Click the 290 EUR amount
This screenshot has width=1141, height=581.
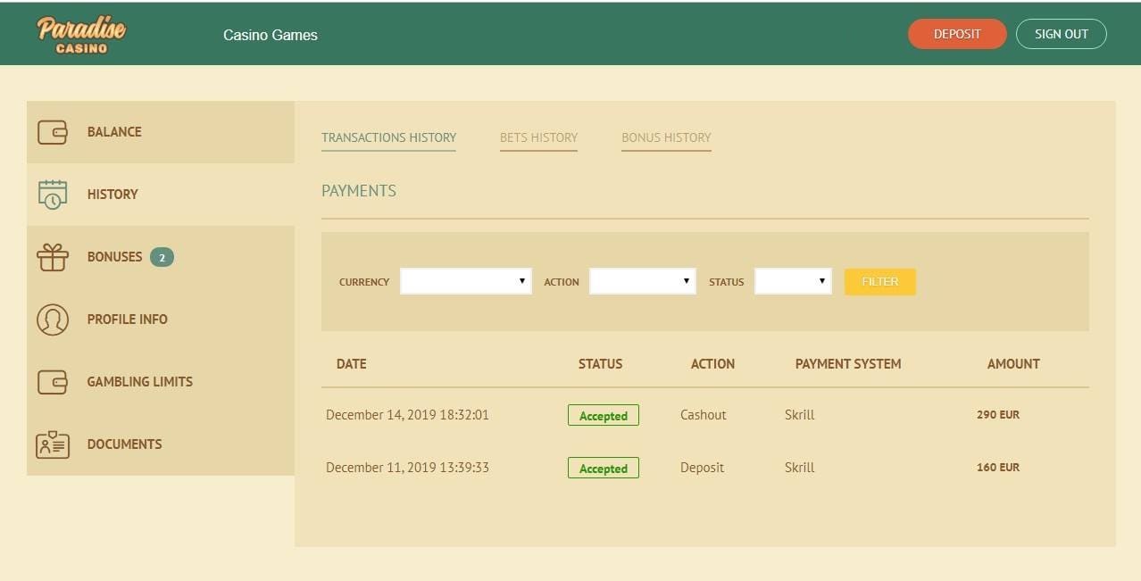tap(998, 415)
